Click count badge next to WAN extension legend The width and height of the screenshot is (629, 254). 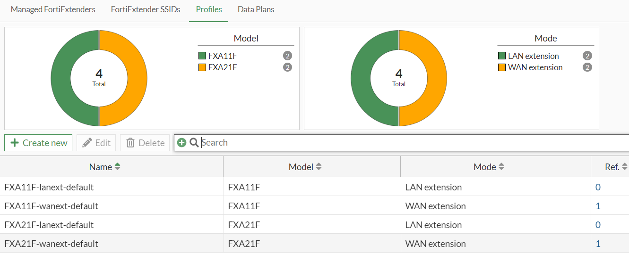(587, 67)
